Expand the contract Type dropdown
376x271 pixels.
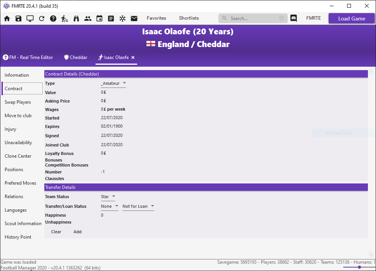point(113,84)
